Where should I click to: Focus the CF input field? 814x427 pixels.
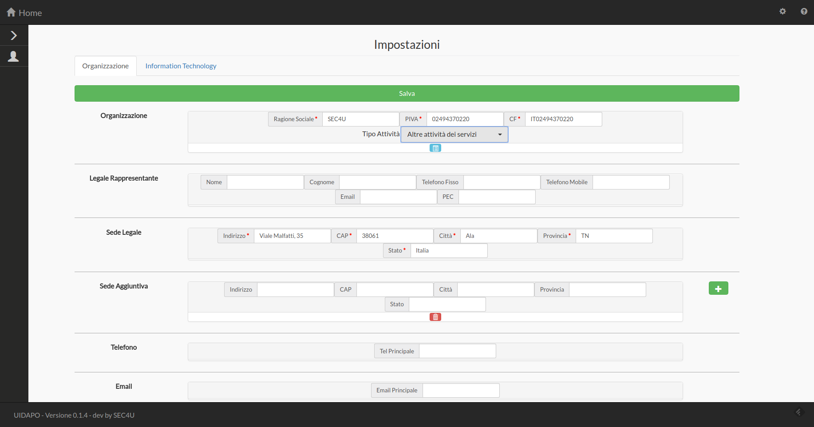[564, 119]
